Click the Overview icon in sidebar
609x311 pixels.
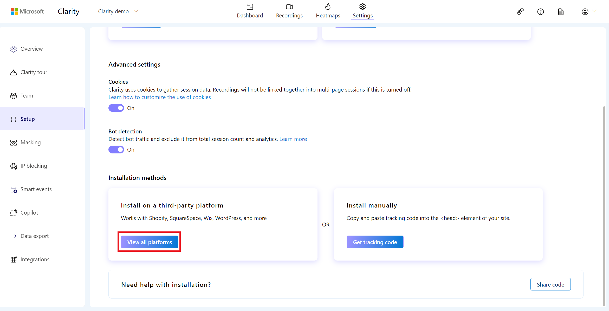pyautogui.click(x=14, y=48)
